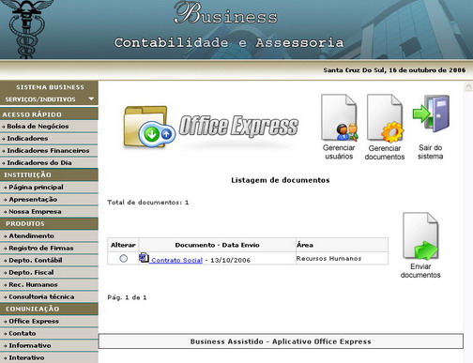Open the Indicadores Financeiros menu item
The height and width of the screenshot is (363, 473).
click(x=49, y=151)
